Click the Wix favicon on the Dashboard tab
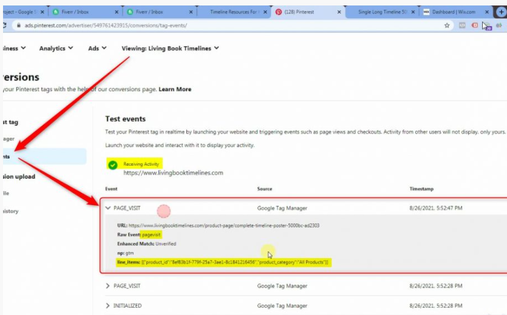The image size is (507, 315). (x=426, y=12)
